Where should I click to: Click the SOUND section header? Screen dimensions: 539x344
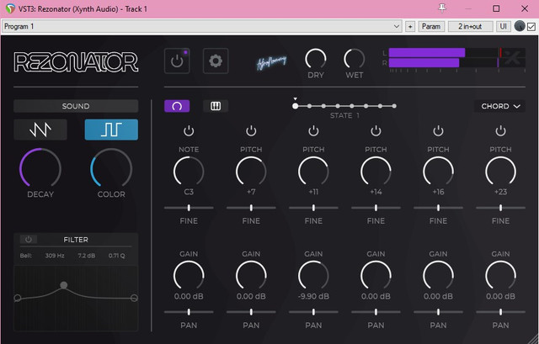tap(76, 106)
